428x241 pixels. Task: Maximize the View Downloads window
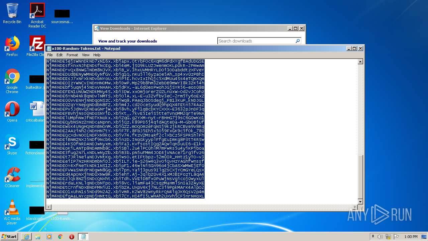296,28
